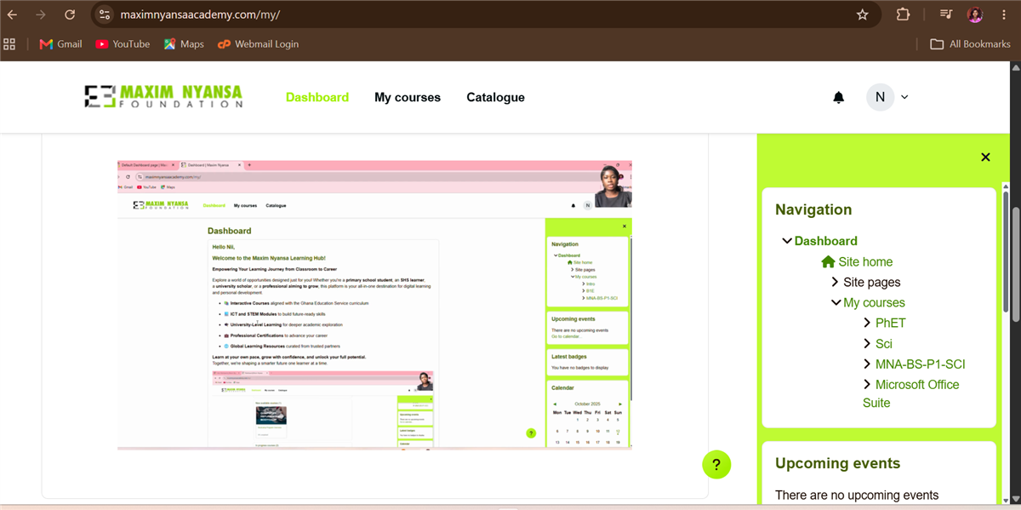
Task: Reload the page with the refresh icon
Action: [70, 14]
